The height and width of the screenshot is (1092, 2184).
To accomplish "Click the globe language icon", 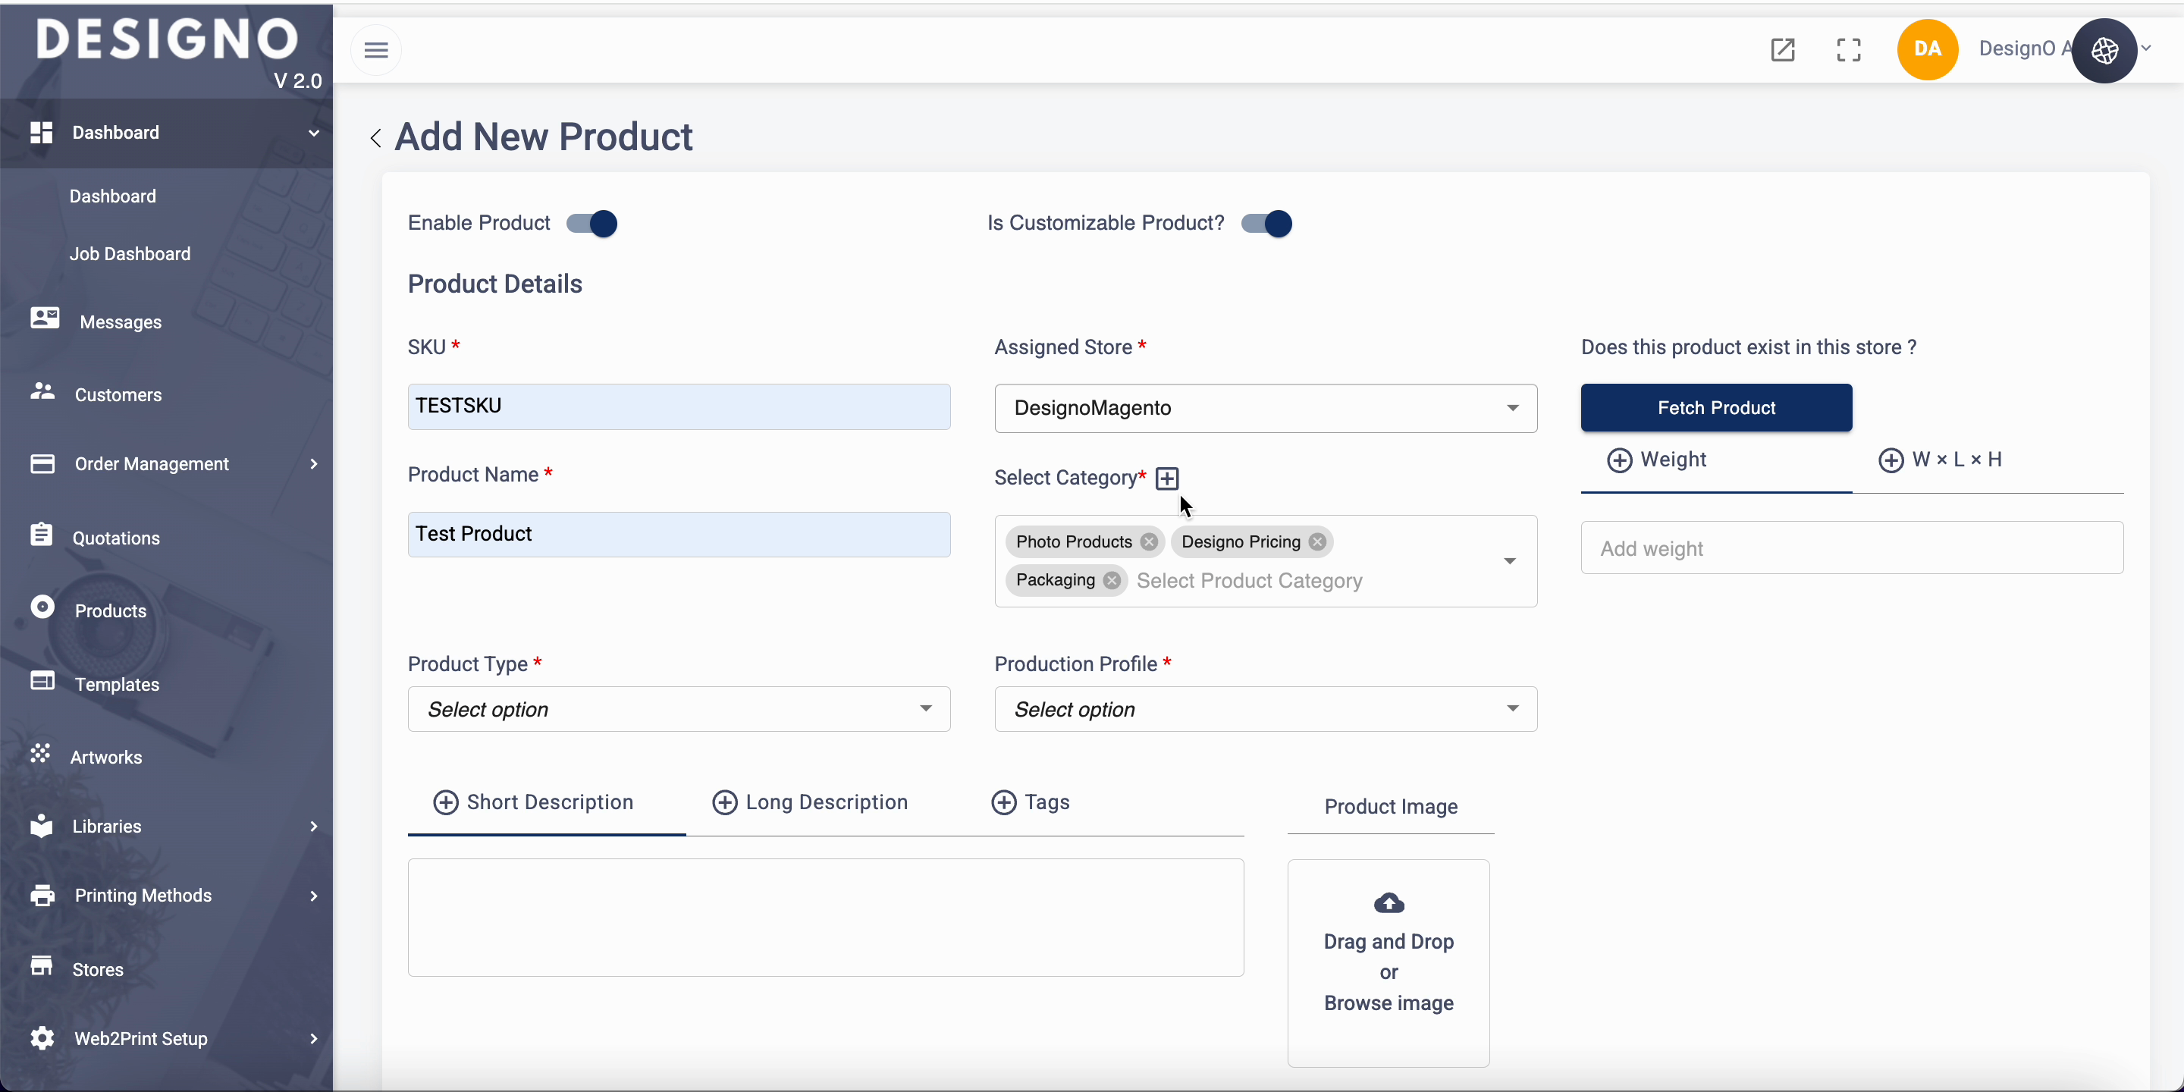I will 2104,51.
